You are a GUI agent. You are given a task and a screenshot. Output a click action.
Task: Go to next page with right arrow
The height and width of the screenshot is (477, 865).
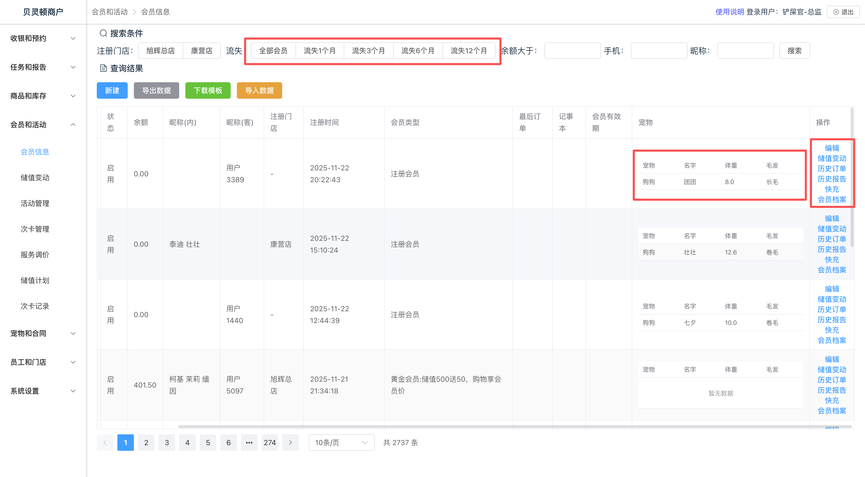pos(290,443)
